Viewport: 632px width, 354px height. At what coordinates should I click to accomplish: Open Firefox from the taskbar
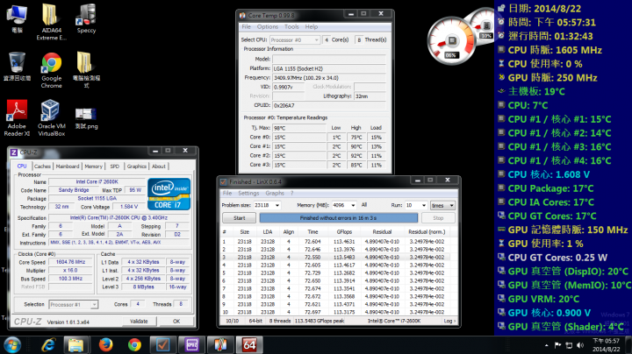coord(105,345)
